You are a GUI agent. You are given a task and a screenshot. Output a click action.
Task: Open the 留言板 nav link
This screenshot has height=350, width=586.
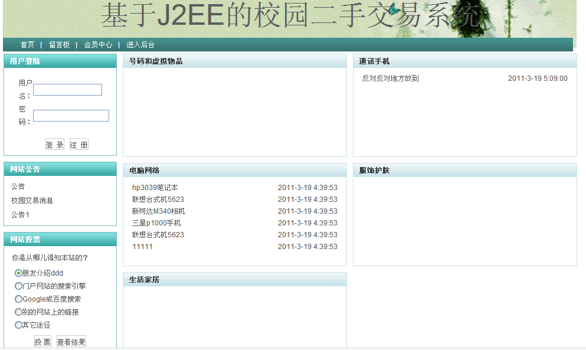60,45
